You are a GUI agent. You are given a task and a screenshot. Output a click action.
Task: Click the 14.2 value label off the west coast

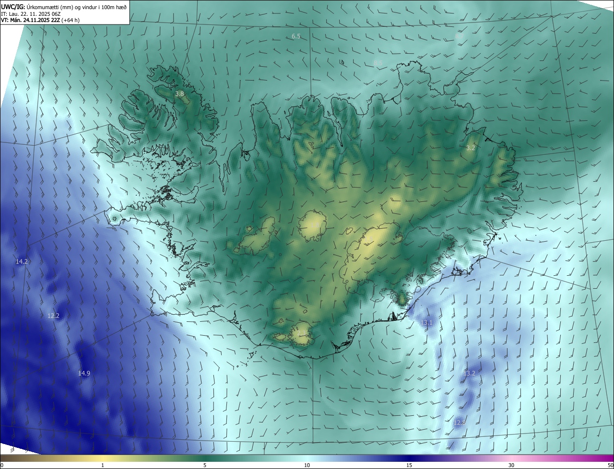pos(22,262)
